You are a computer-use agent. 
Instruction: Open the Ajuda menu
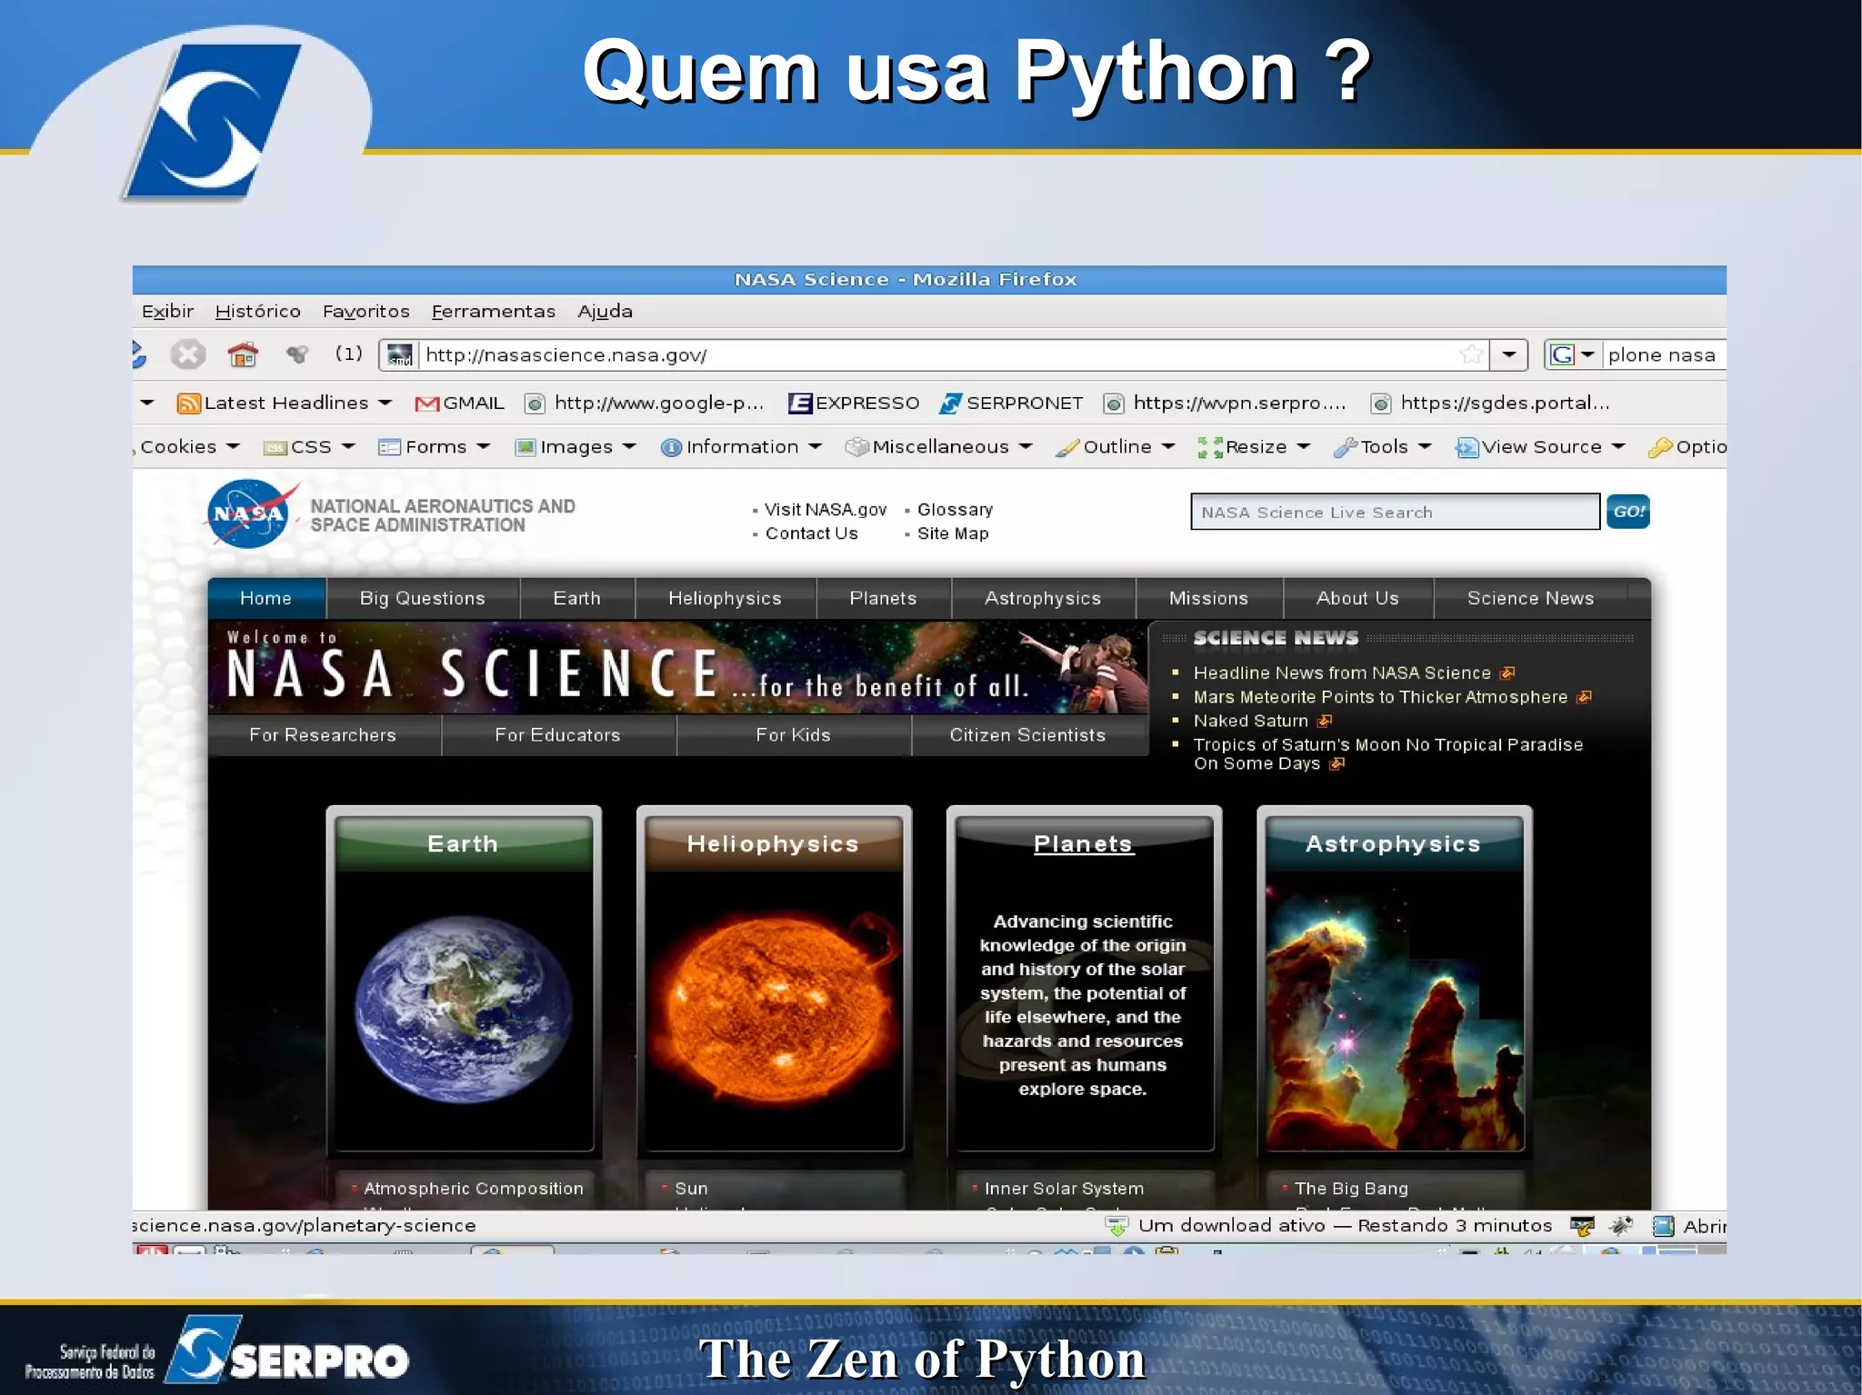(605, 312)
